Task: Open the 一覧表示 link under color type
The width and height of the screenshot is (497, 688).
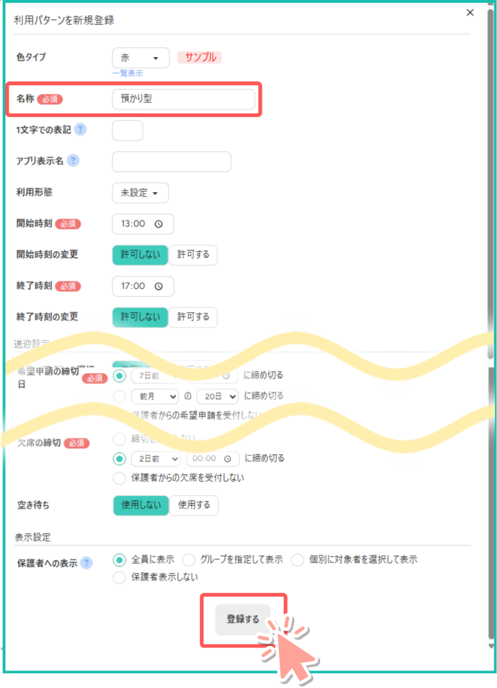Action: pyautogui.click(x=127, y=73)
